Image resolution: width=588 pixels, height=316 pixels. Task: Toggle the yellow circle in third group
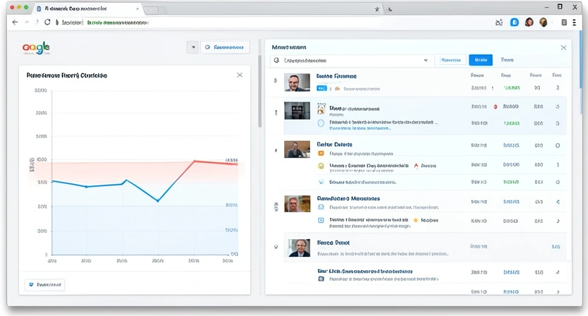tap(321, 166)
